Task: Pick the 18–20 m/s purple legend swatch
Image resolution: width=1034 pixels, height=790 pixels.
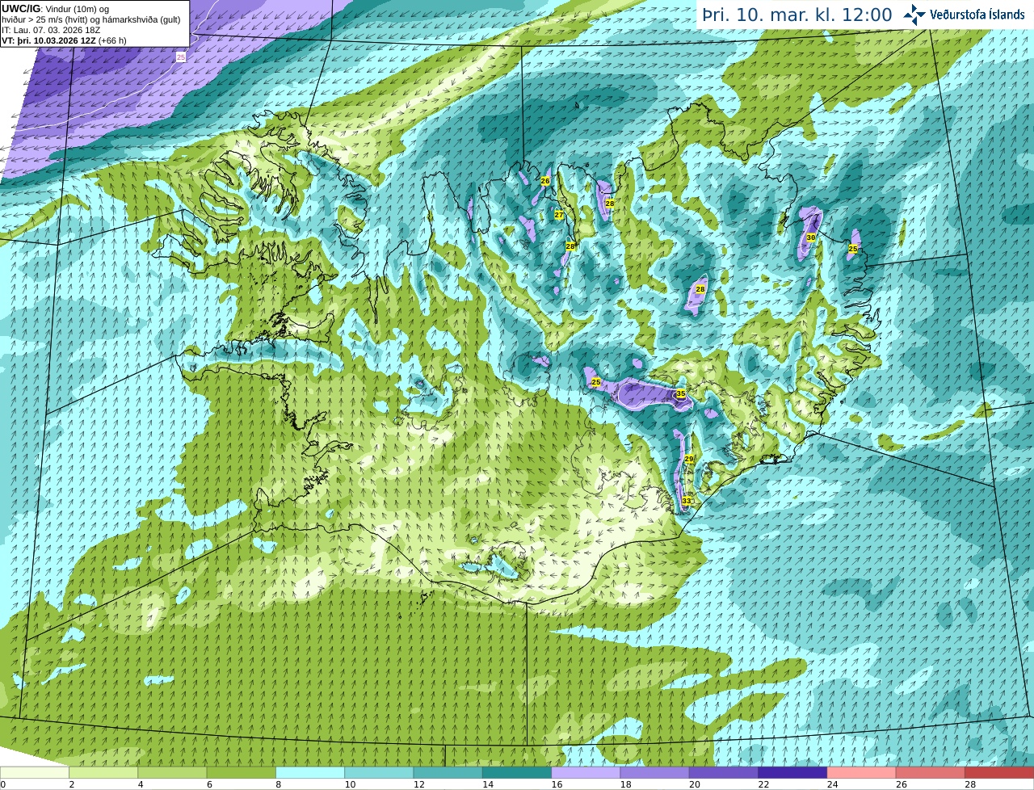Action: point(655,772)
